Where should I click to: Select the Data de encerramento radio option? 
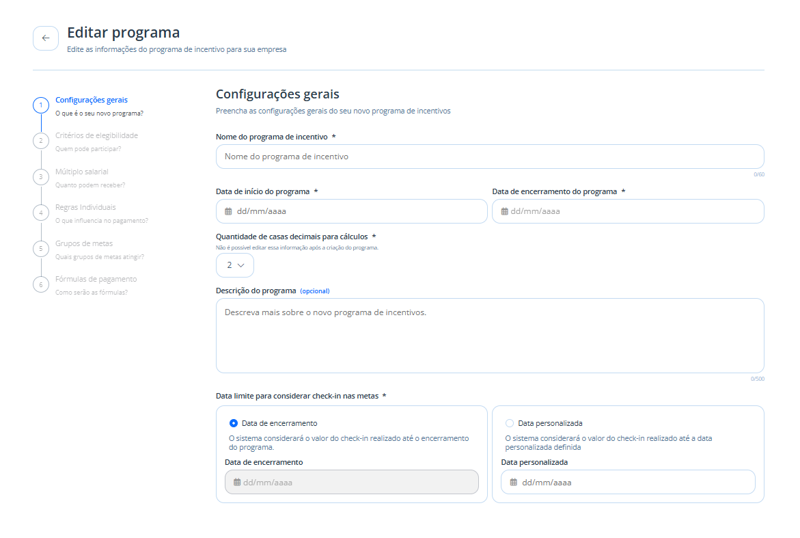[x=234, y=423]
